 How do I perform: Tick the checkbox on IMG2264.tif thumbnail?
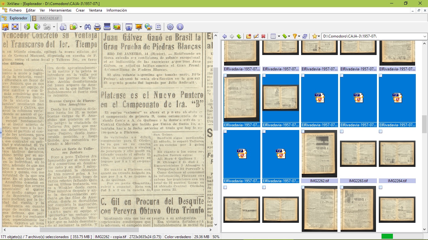click(381, 132)
